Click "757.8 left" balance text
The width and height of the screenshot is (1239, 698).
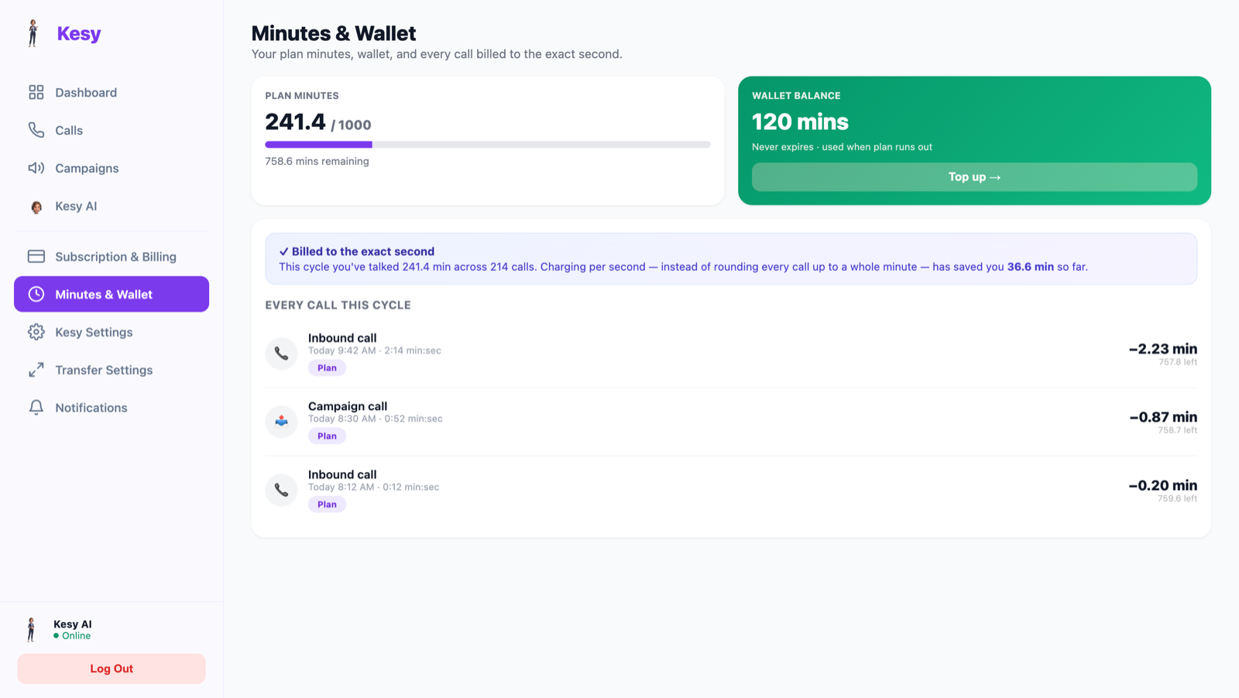1178,362
